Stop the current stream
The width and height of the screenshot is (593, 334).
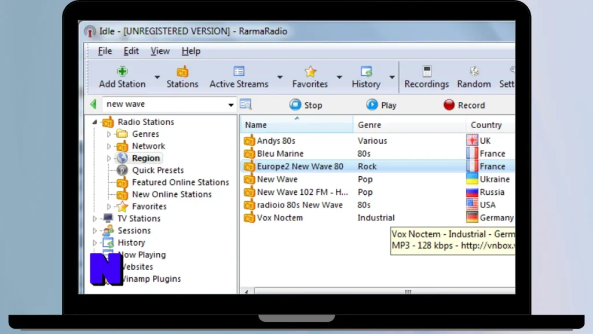click(x=306, y=105)
